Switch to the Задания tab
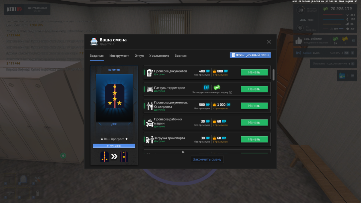 97,56
